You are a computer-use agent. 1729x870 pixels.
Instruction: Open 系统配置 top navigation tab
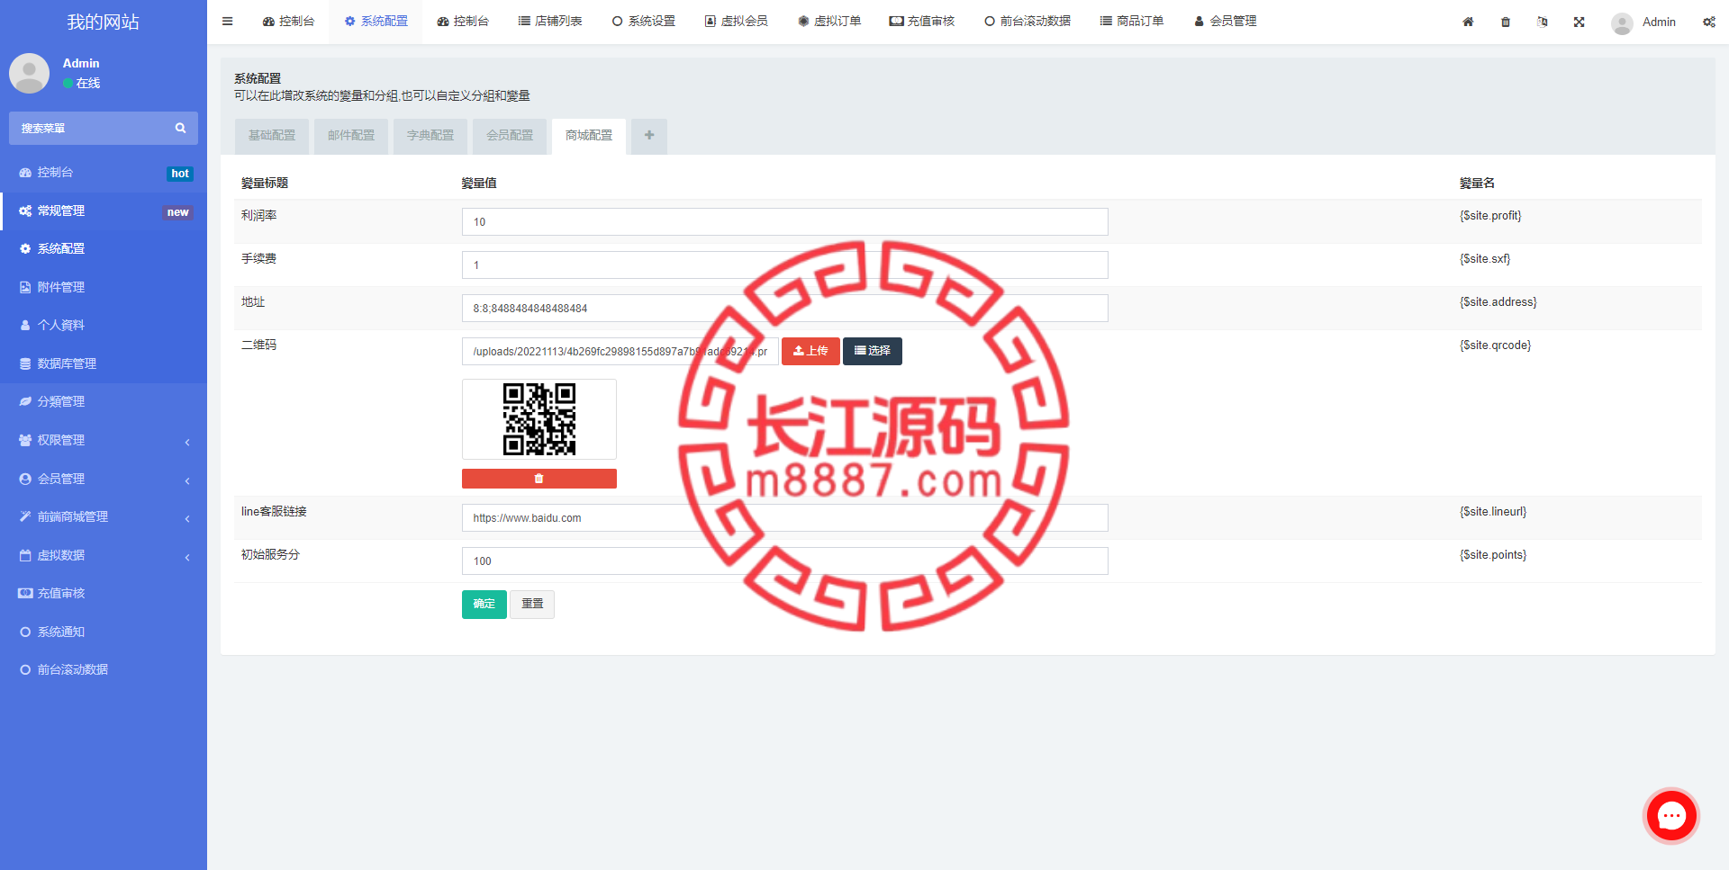pos(376,22)
